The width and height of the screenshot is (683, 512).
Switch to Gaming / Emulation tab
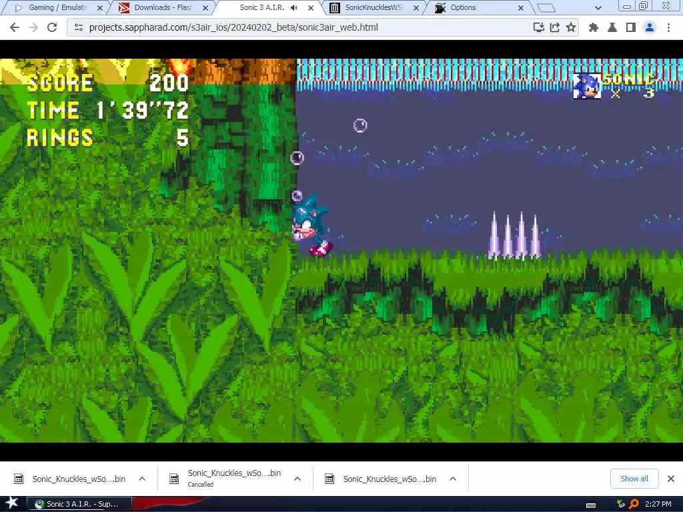click(x=57, y=7)
